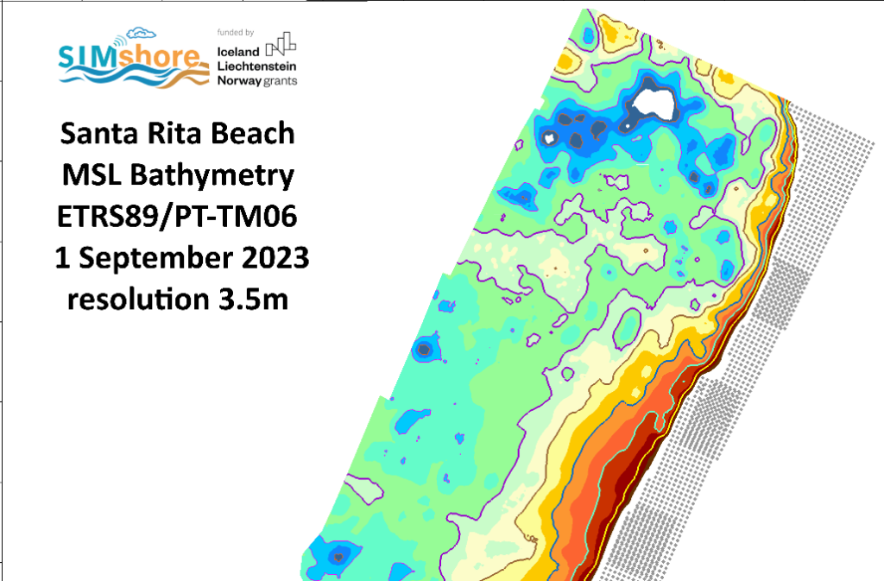Select the 'Santa Rita Beach' title line
This screenshot has height=581, width=884.
[x=178, y=134]
